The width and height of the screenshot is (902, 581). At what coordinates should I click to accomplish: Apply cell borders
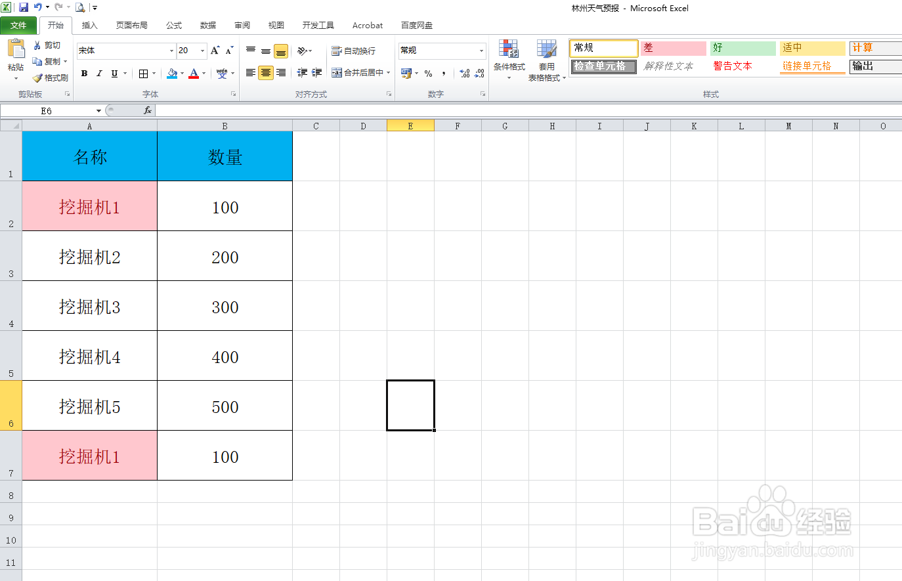[x=143, y=74]
